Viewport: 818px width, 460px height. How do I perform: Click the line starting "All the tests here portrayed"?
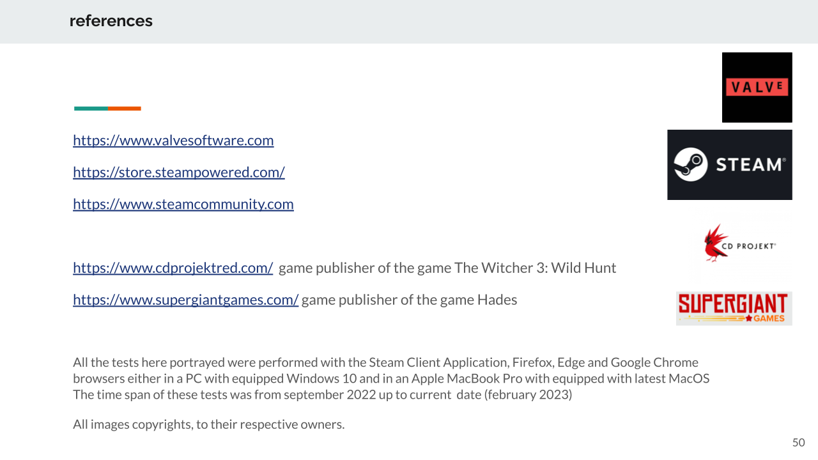[385, 363]
